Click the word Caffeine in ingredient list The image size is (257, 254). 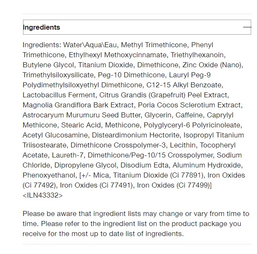pyautogui.click(x=190, y=115)
